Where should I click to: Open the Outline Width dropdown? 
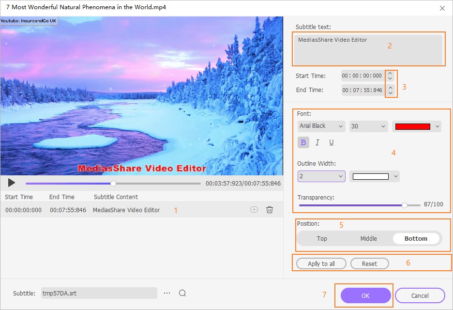(321, 176)
